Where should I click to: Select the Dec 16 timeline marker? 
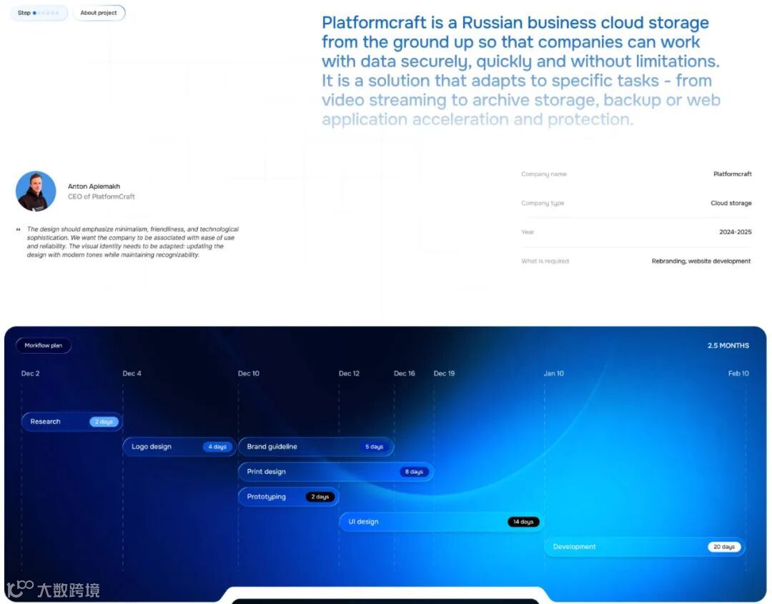coord(404,373)
